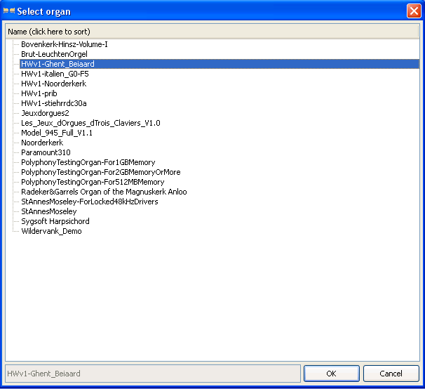Close the Select organ dialog
This screenshot has width=425, height=389.
coord(414,11)
